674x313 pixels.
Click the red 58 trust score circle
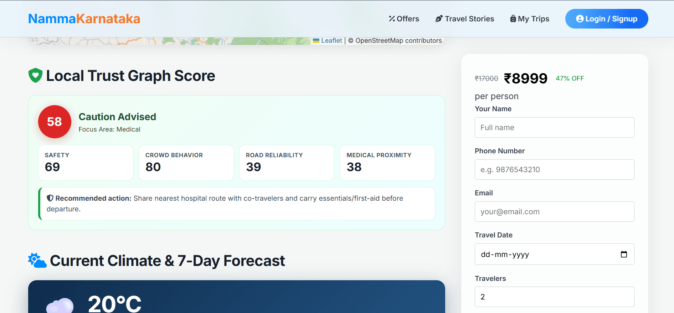(x=55, y=122)
